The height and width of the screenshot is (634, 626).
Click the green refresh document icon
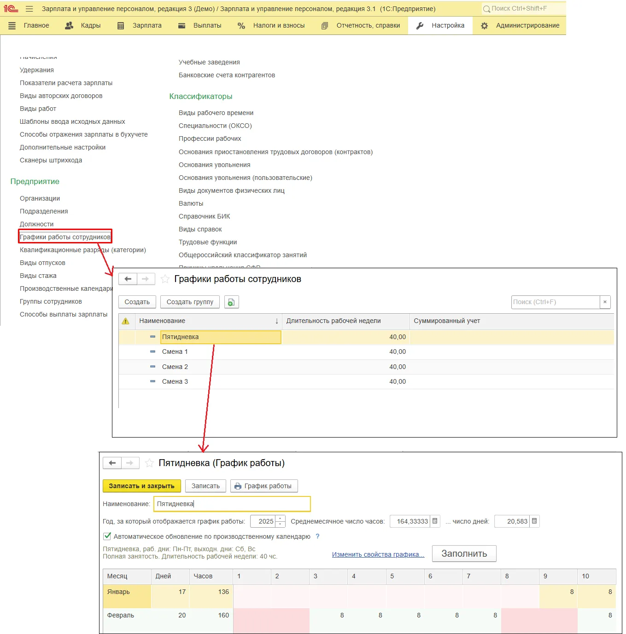pos(231,302)
